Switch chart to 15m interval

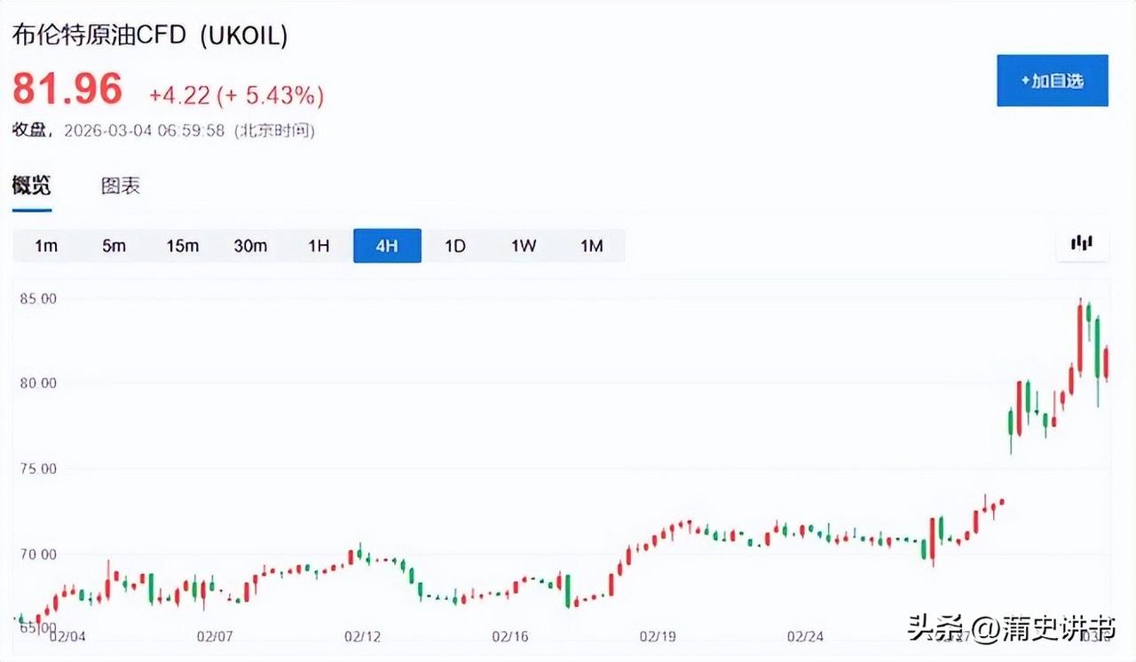[182, 246]
